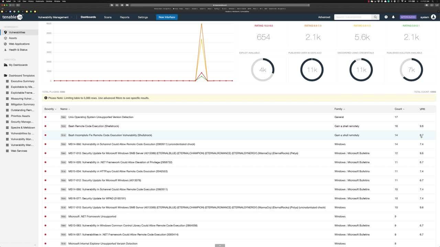Click the search magnifier button
The height and width of the screenshot is (247, 440).
pyautogui.click(x=375, y=17)
